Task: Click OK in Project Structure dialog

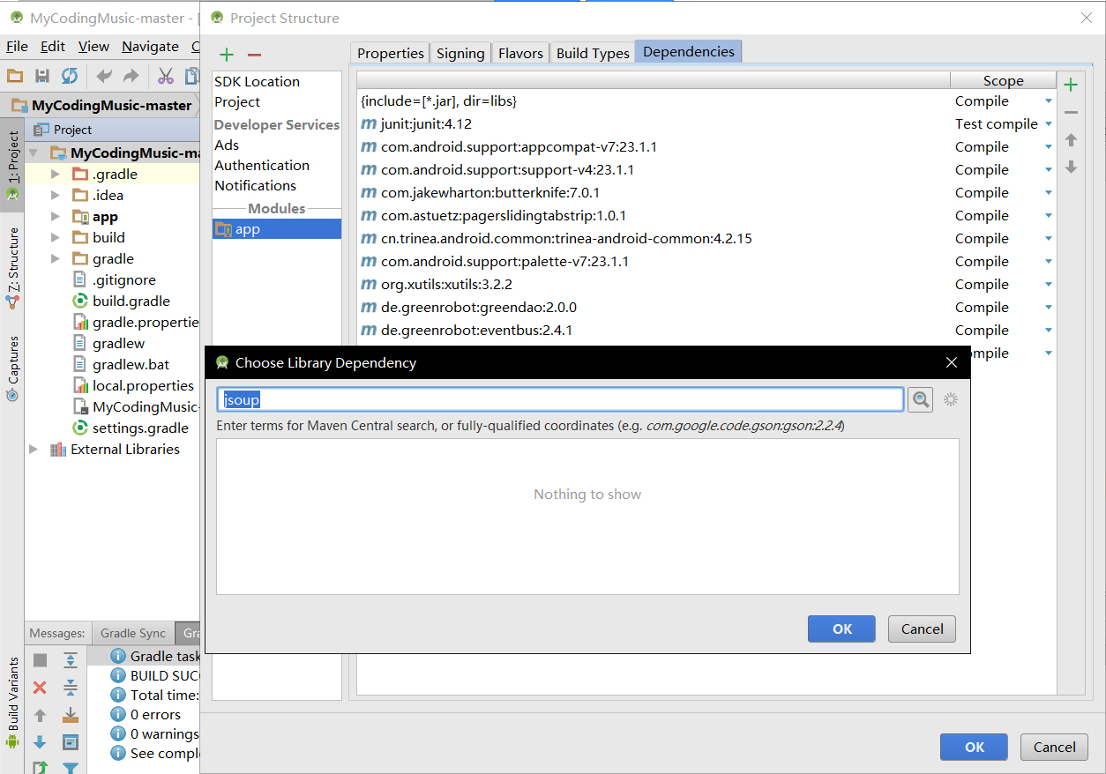Action: (974, 747)
